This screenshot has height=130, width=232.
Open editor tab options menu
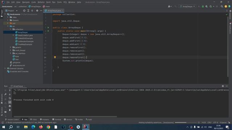(227, 10)
